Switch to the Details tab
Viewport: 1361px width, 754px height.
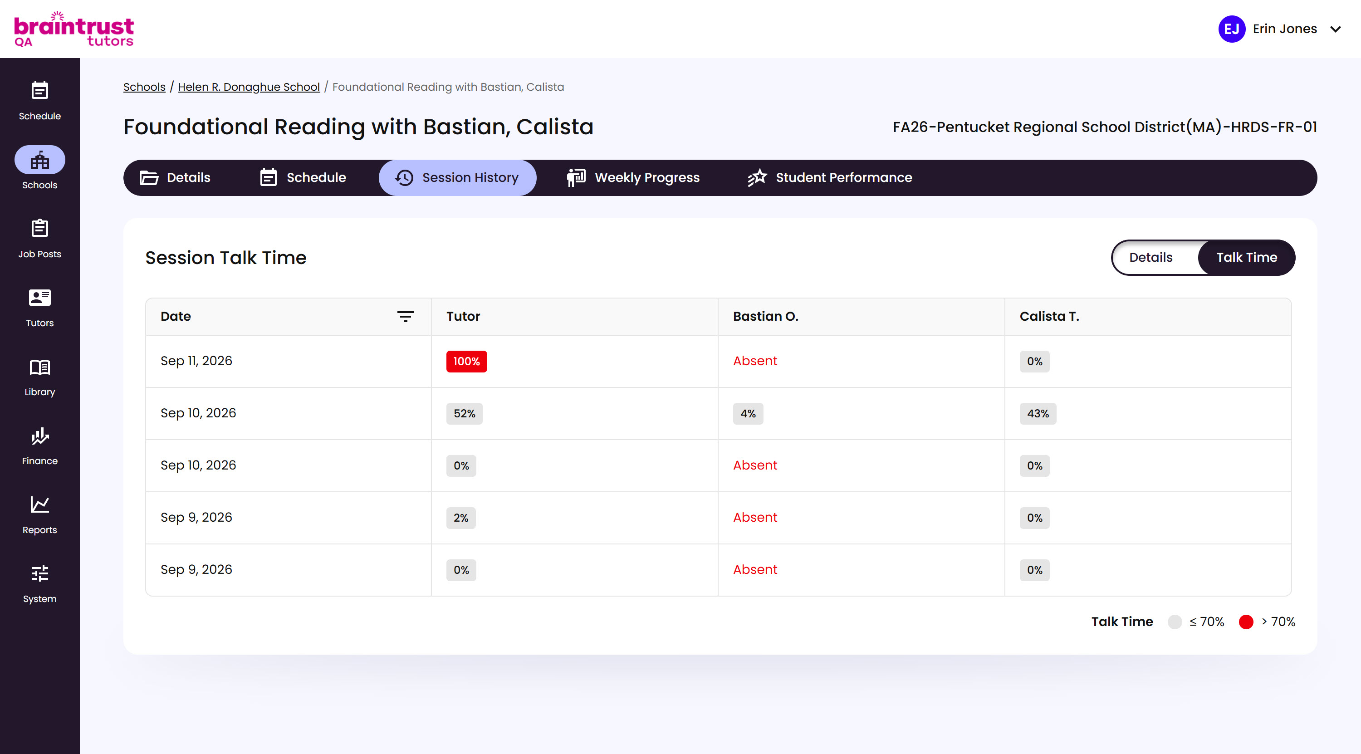point(176,177)
